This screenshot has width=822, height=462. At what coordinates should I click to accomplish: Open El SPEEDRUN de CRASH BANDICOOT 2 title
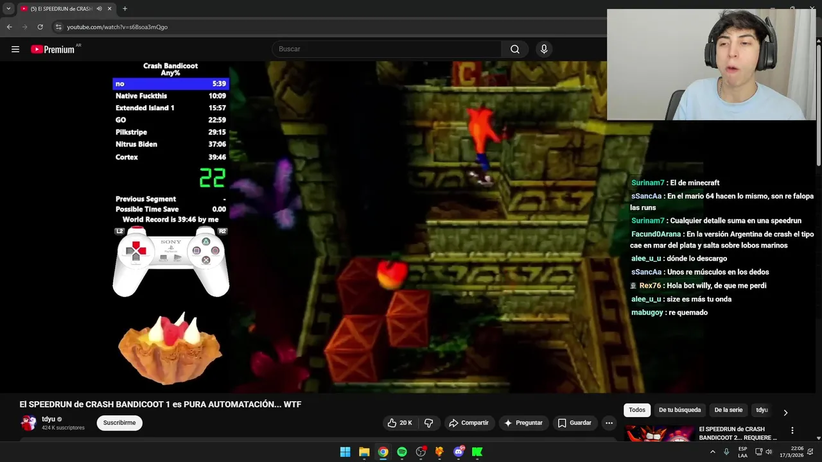[x=737, y=433]
